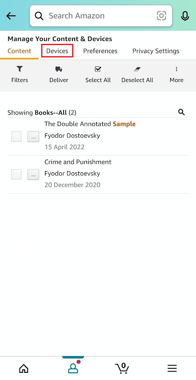
Task: Tap the back arrow icon
Action: [x=11, y=16]
